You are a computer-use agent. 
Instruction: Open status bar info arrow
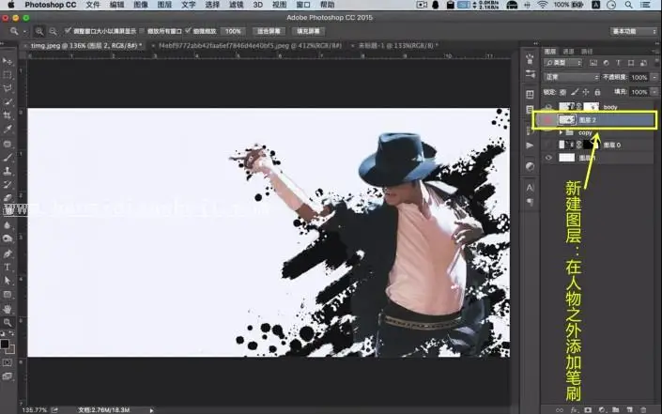[x=151, y=410]
